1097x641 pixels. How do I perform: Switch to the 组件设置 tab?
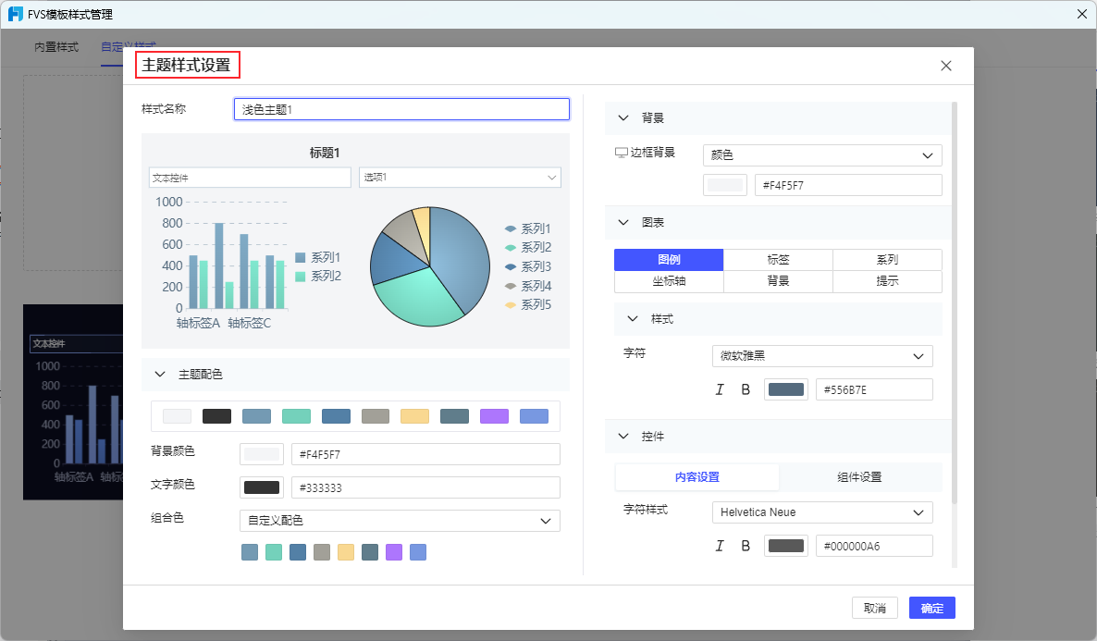point(861,477)
